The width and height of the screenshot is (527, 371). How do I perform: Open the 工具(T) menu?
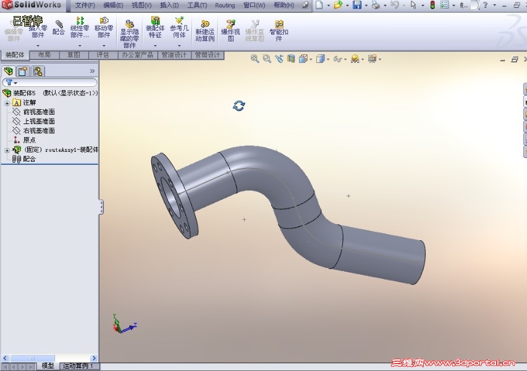pyautogui.click(x=197, y=6)
